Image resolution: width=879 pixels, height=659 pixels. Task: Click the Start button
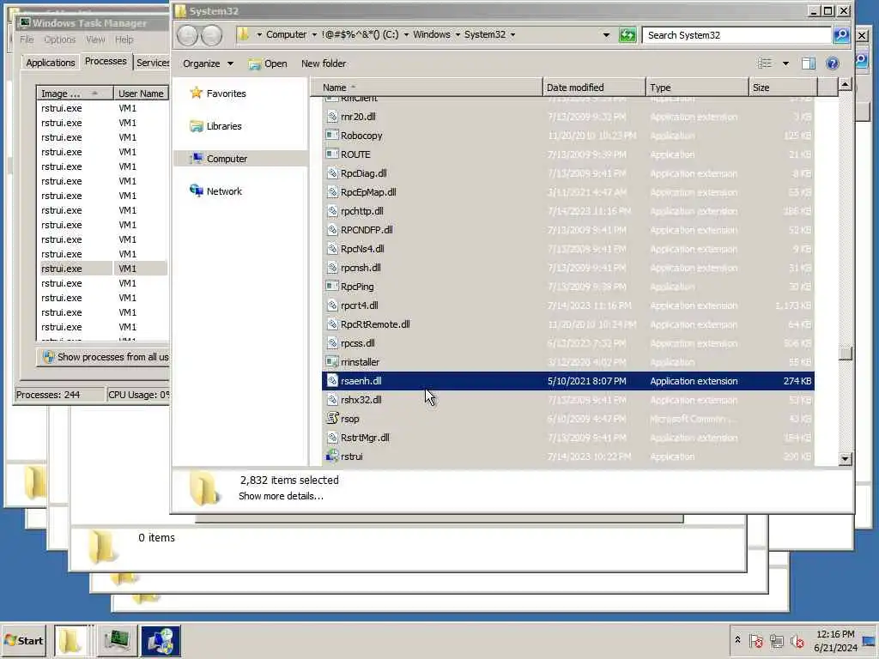click(x=23, y=640)
